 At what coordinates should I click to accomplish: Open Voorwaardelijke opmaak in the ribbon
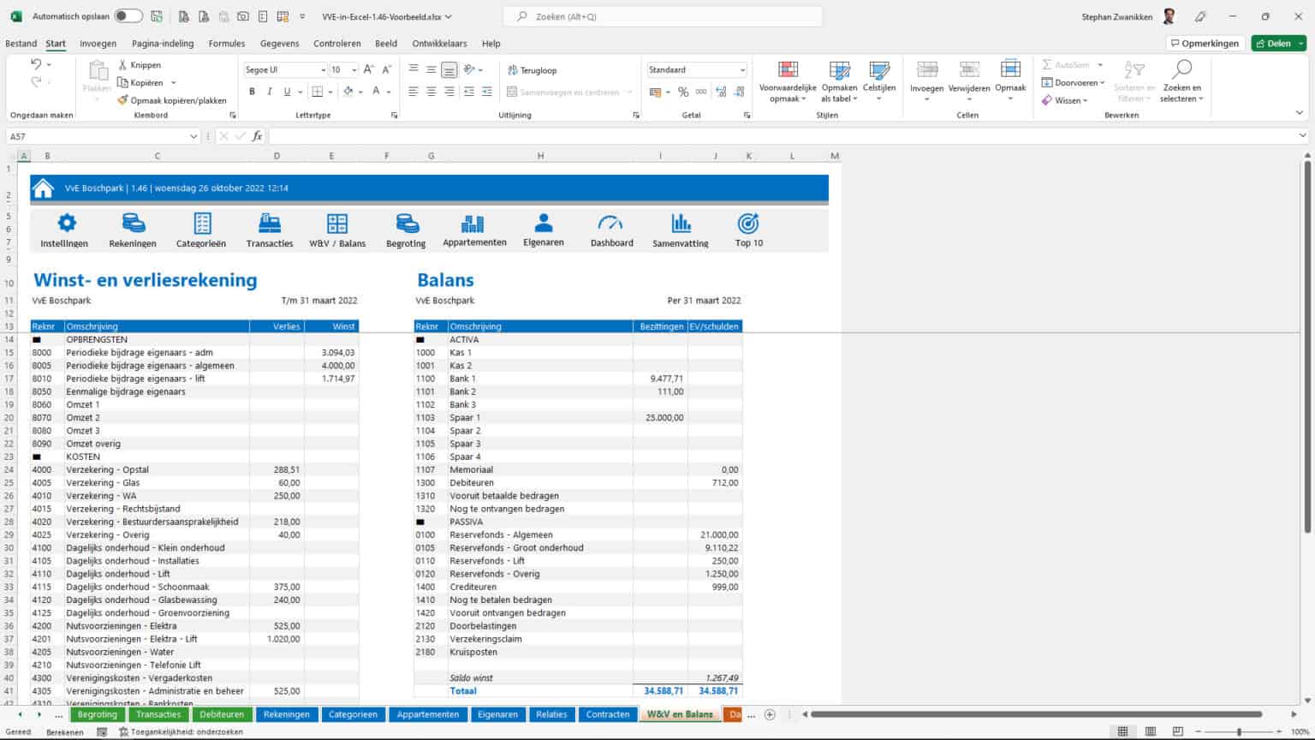[x=786, y=81]
